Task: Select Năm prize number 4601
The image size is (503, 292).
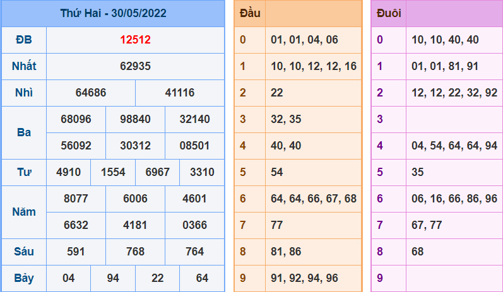Action: coord(195,199)
